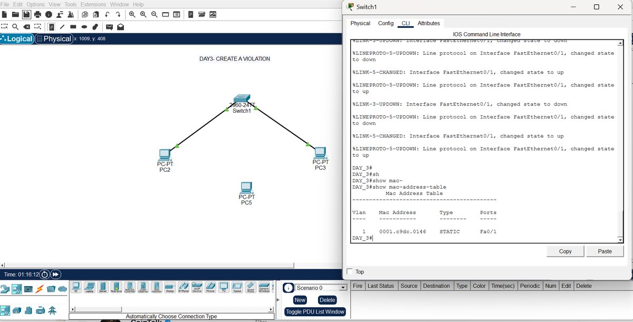Add a Server device from the palette
The image size is (633, 322).
tap(103, 288)
